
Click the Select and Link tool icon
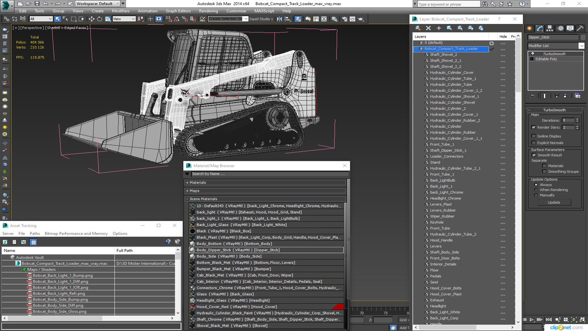click(6, 19)
